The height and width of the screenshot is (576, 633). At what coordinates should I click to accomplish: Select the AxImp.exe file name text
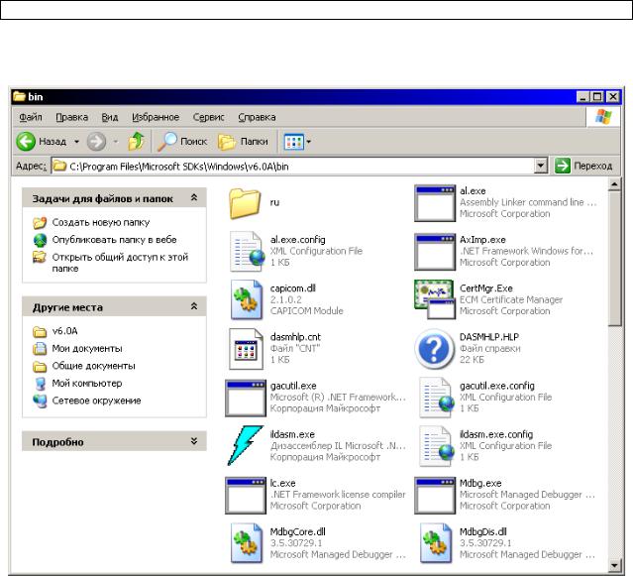coord(482,240)
